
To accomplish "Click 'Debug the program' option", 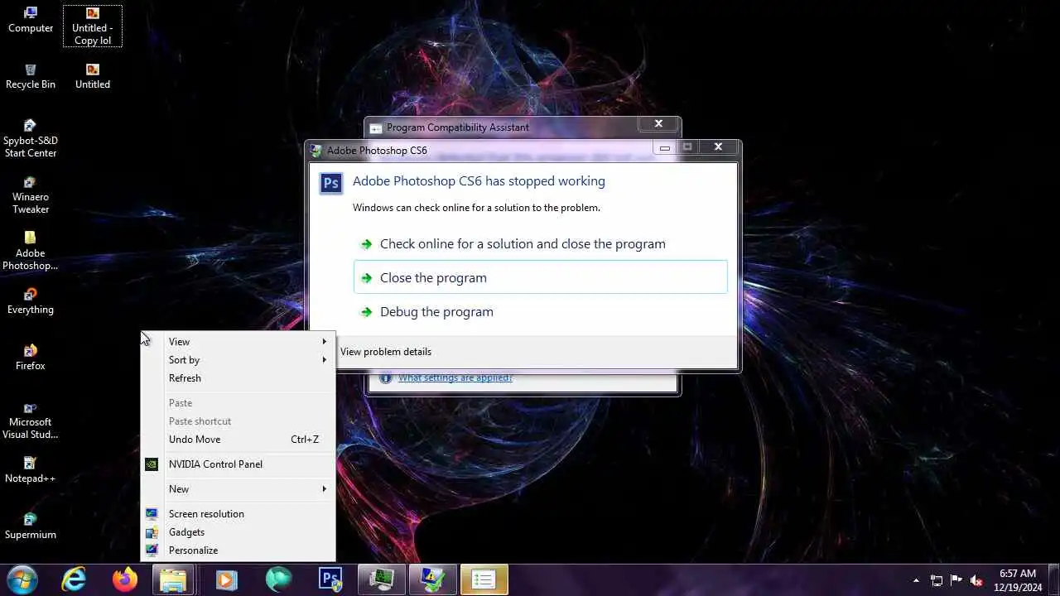I will pos(540,312).
